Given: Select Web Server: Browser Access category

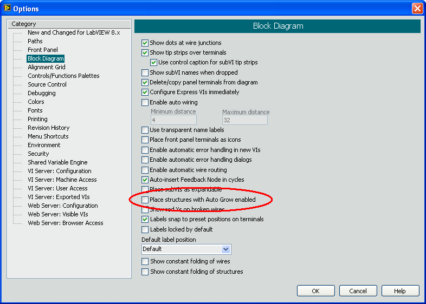Looking at the screenshot, I should tap(66, 223).
